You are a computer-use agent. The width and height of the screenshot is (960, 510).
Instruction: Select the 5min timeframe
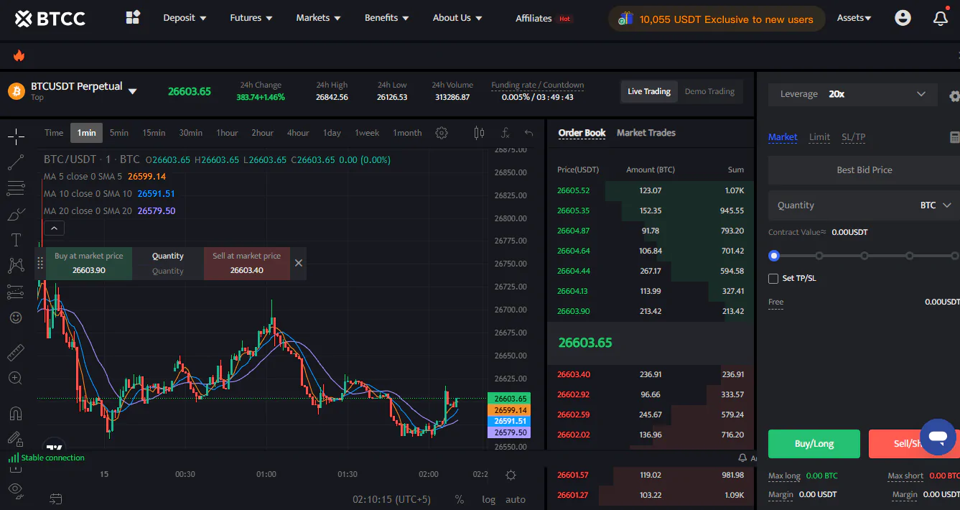click(119, 133)
